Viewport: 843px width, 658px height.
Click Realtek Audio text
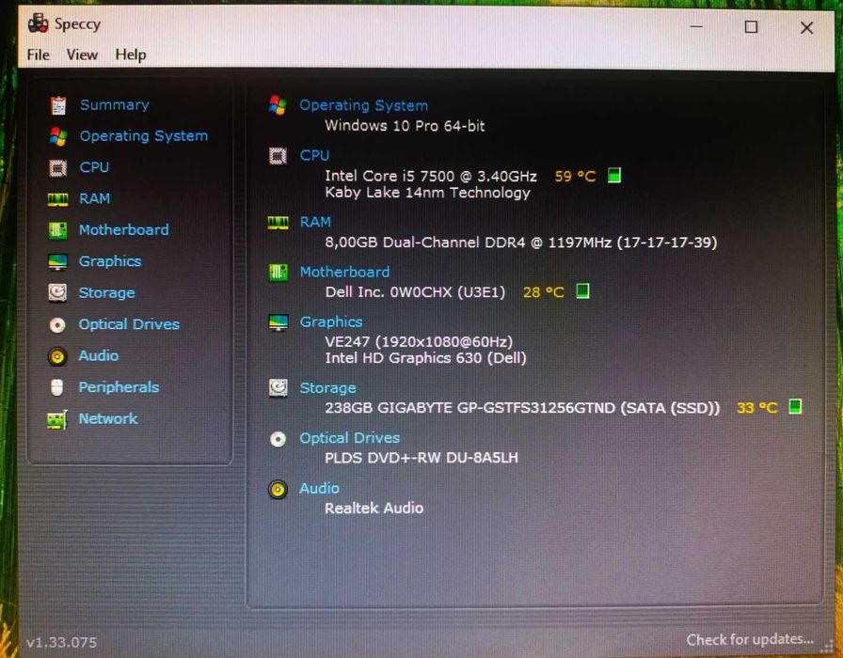click(x=374, y=508)
